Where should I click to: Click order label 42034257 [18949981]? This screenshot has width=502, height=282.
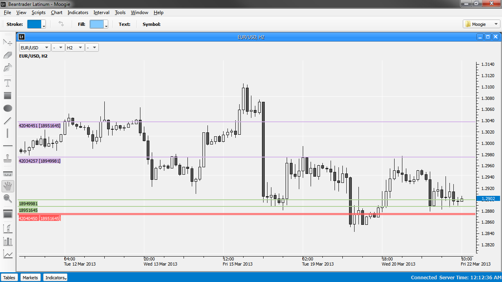[40, 161]
